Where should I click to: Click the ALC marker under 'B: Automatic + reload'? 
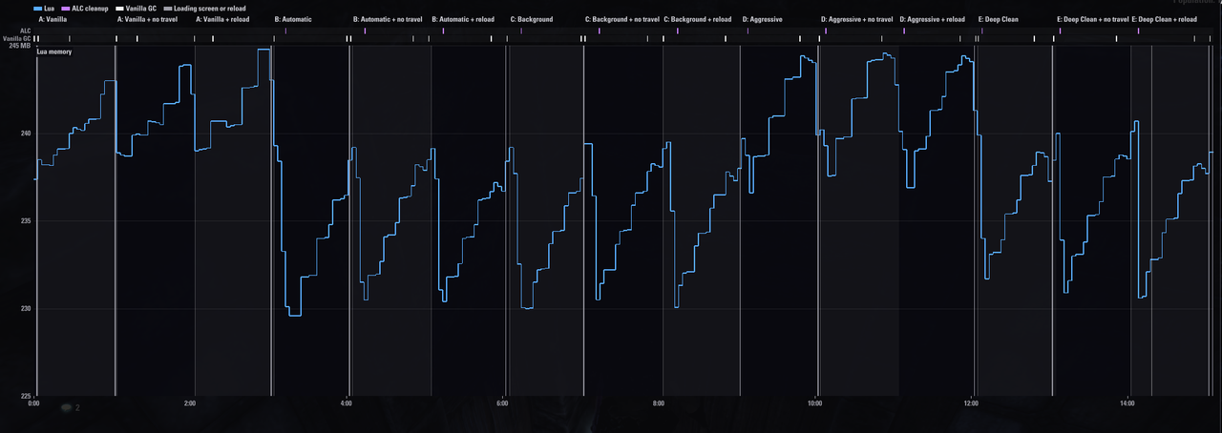[x=443, y=31]
